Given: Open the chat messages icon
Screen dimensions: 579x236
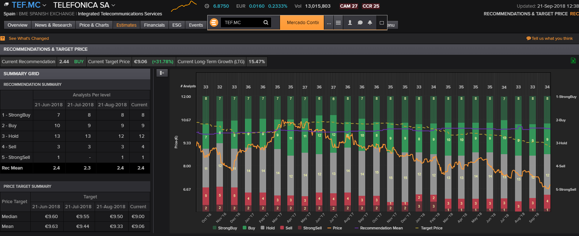Looking at the screenshot, I should [360, 23].
